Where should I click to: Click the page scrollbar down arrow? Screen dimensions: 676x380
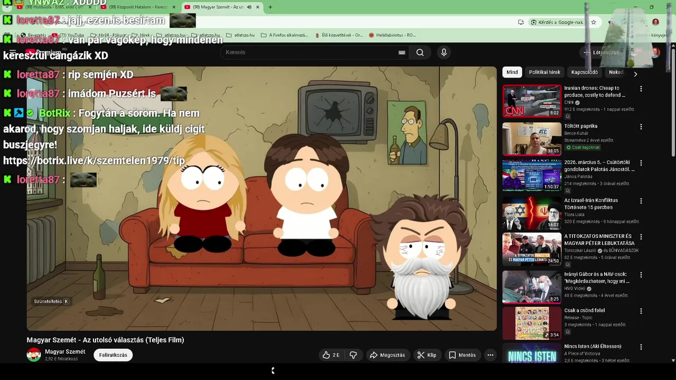coord(673,360)
